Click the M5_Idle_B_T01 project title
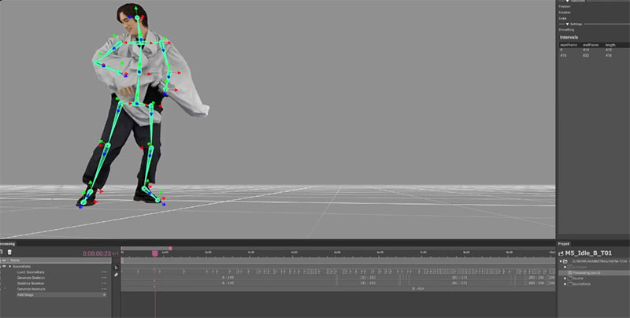 (588, 253)
